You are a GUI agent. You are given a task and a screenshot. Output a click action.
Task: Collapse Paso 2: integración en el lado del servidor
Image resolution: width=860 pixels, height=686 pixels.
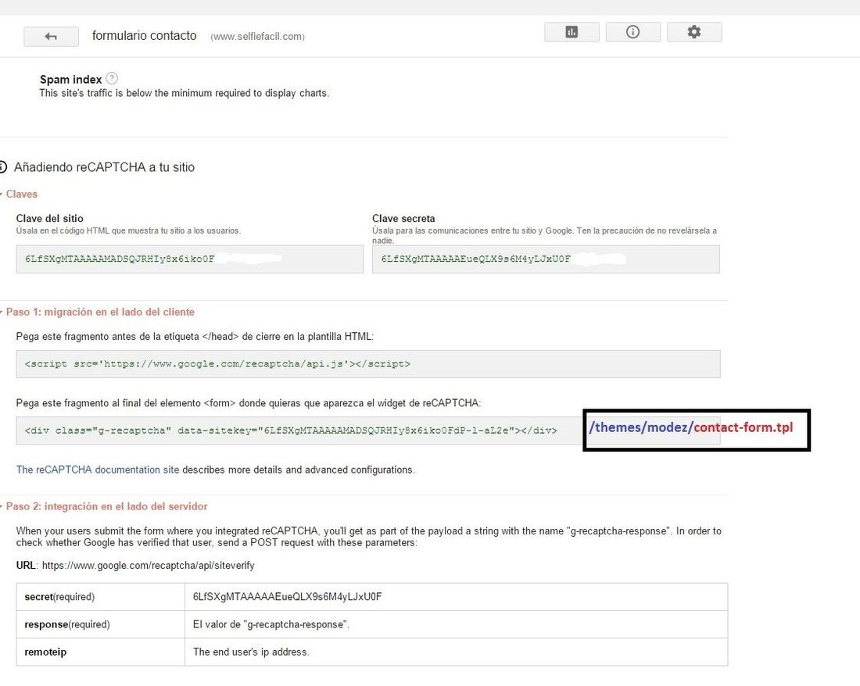[x=106, y=506]
